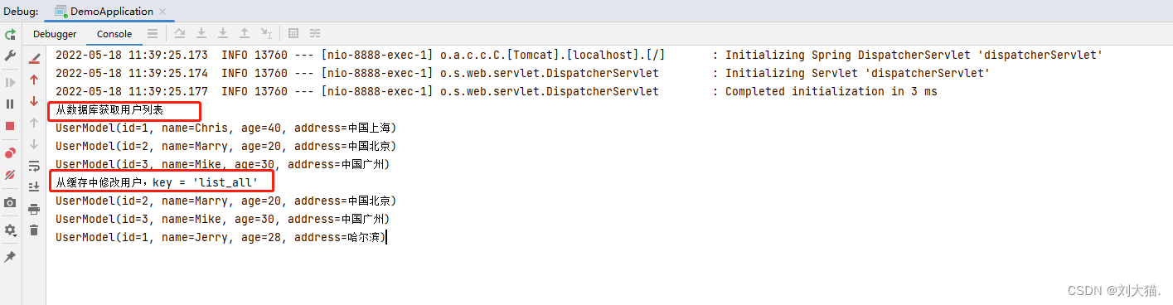1173x305 pixels.
Task: View breakpoints icon in left toolbar
Action: point(10,153)
